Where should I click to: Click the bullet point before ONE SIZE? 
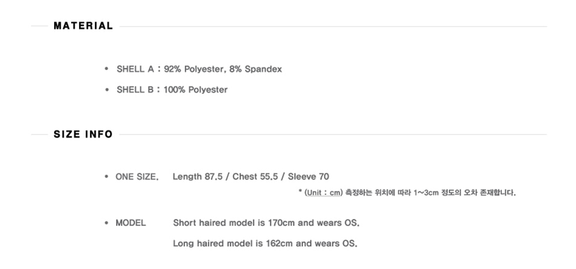(107, 177)
